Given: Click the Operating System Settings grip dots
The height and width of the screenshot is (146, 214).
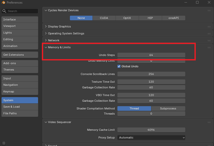Looking at the screenshot, I should [x=209, y=34].
